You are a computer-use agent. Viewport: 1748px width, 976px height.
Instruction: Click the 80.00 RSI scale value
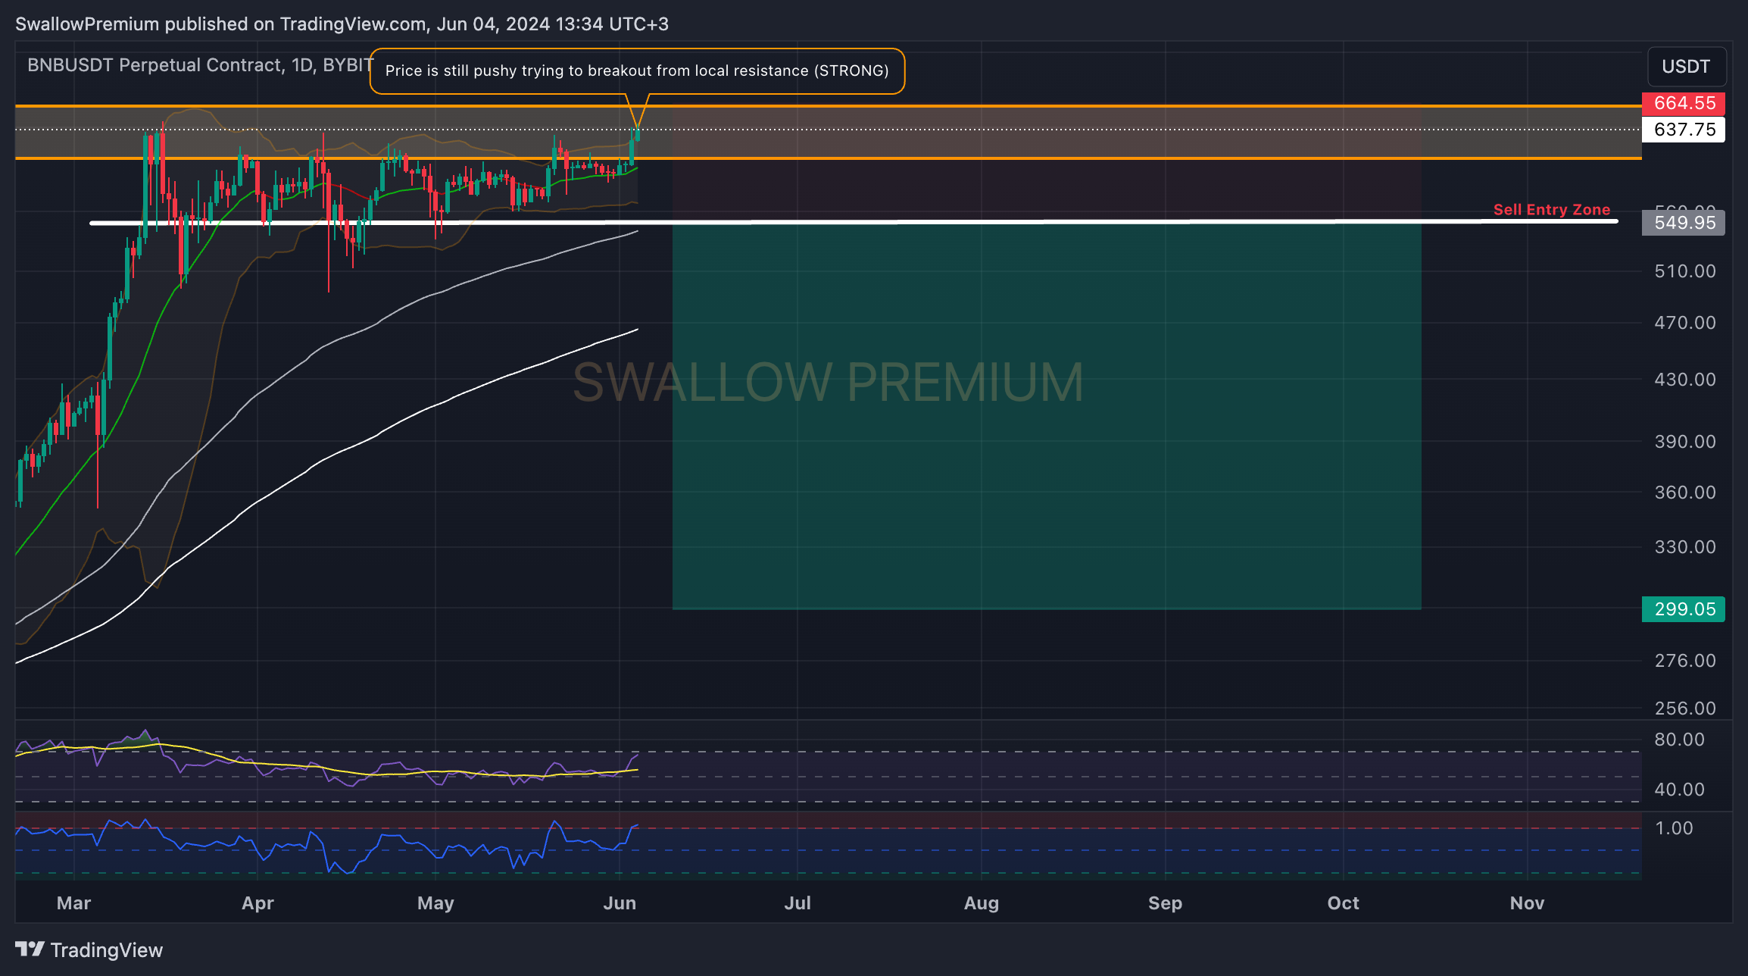(x=1679, y=740)
